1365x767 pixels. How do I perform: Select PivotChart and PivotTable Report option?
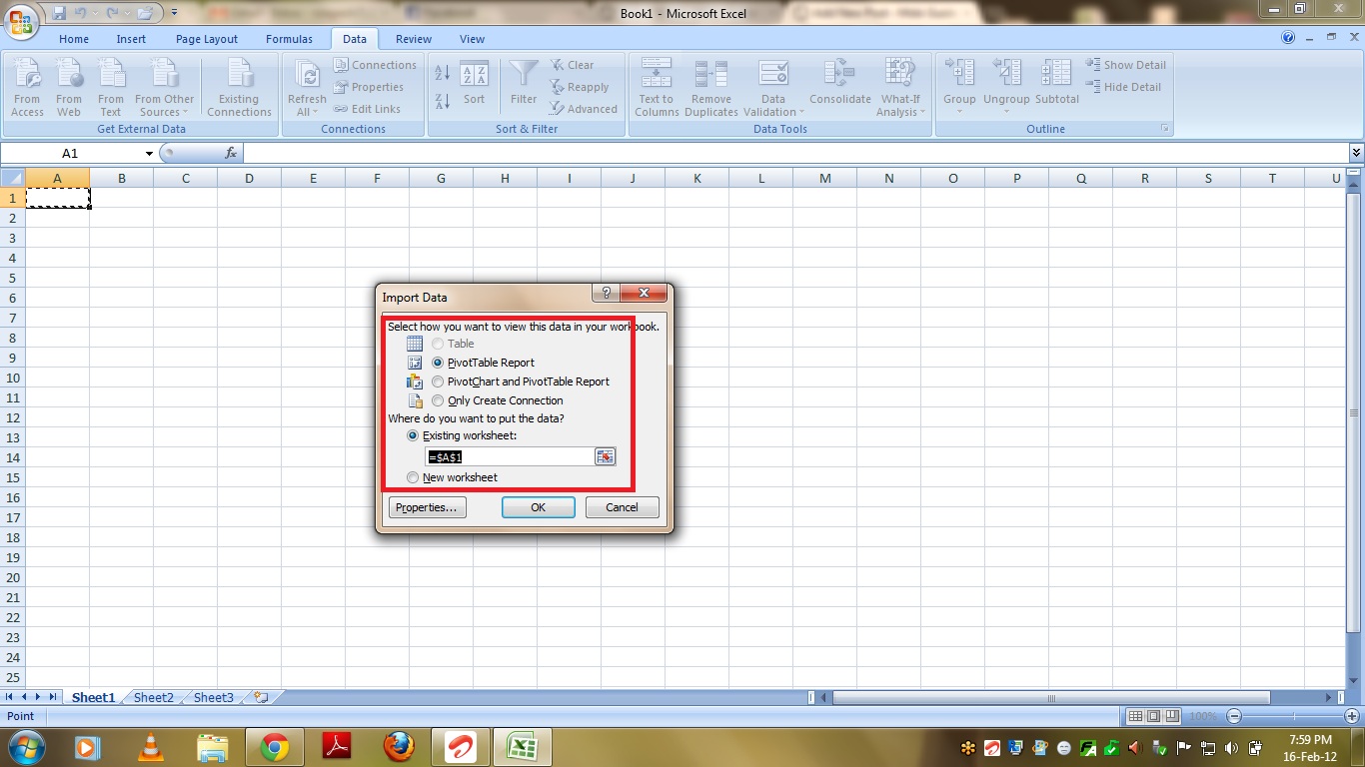click(x=438, y=382)
